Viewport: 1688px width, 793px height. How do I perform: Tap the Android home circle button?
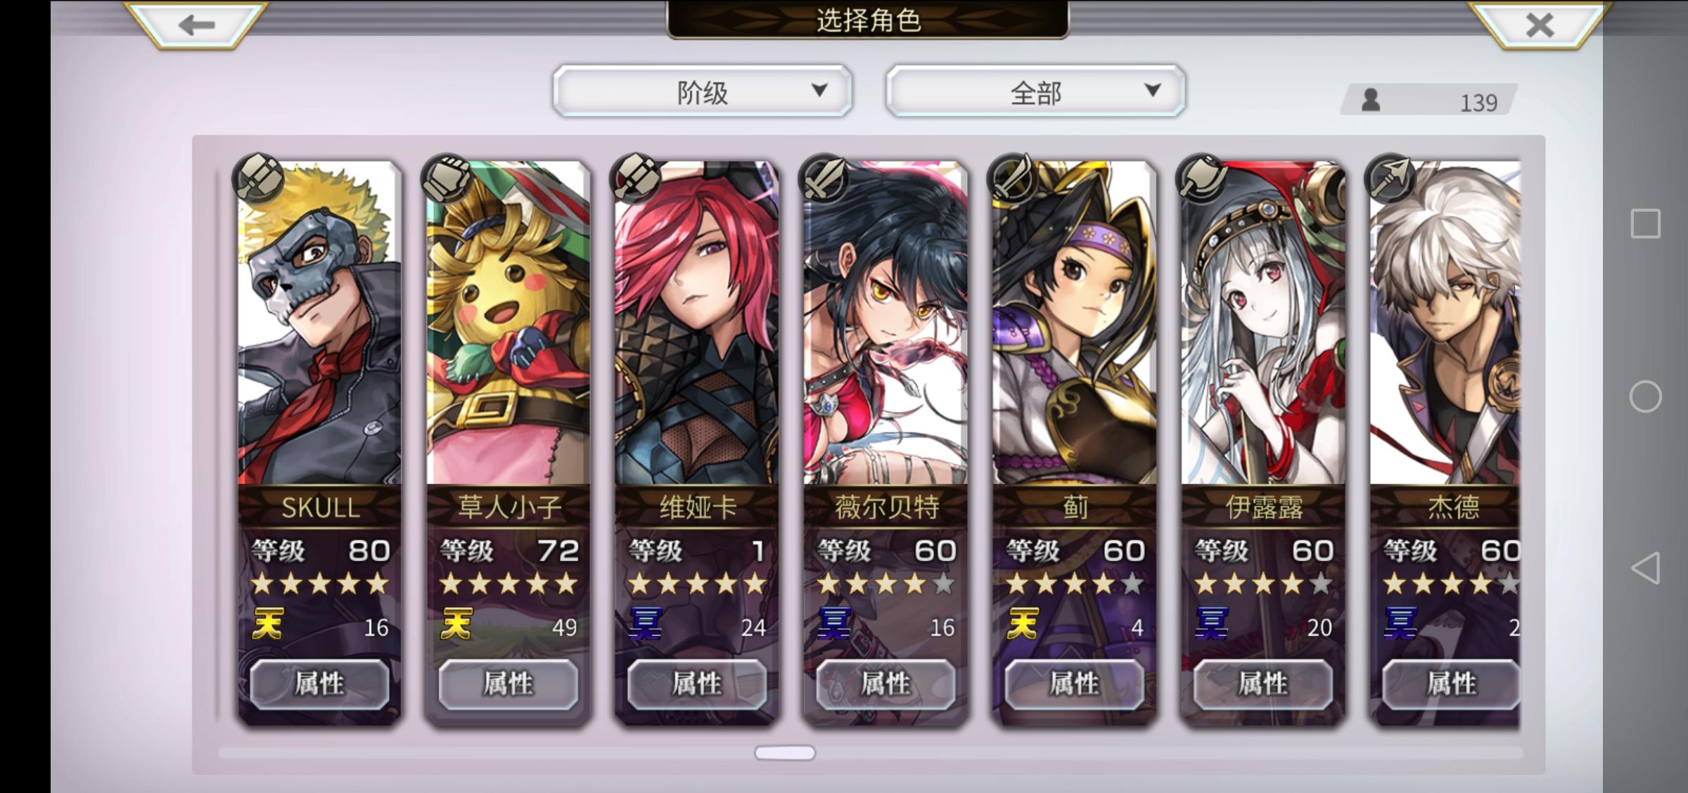pos(1645,396)
